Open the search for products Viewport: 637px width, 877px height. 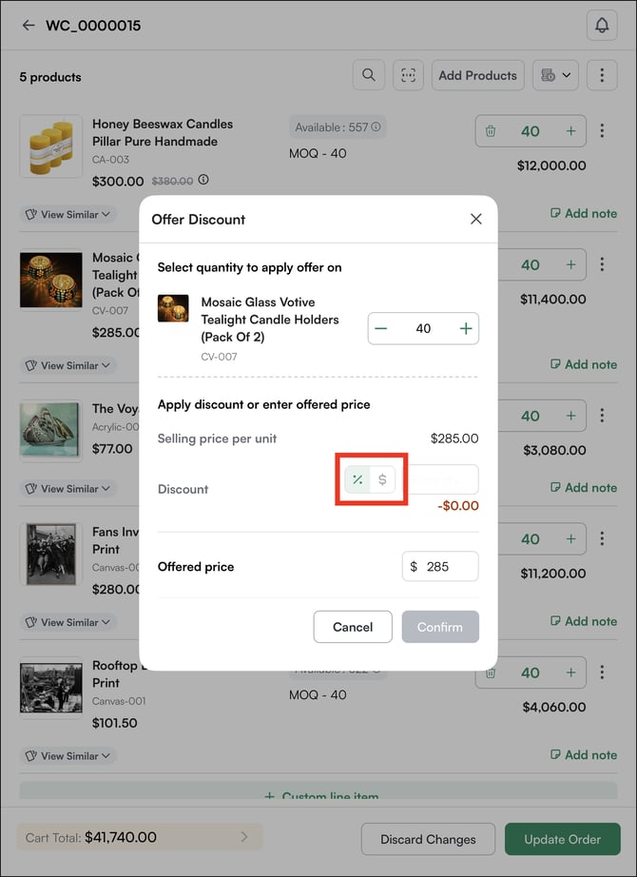pyautogui.click(x=369, y=74)
